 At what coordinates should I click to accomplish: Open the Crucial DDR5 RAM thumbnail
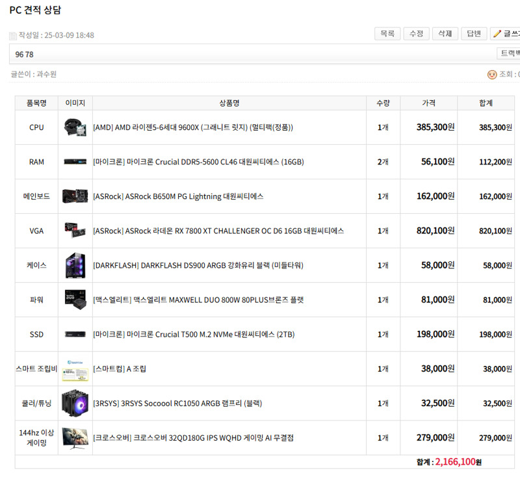tap(75, 162)
